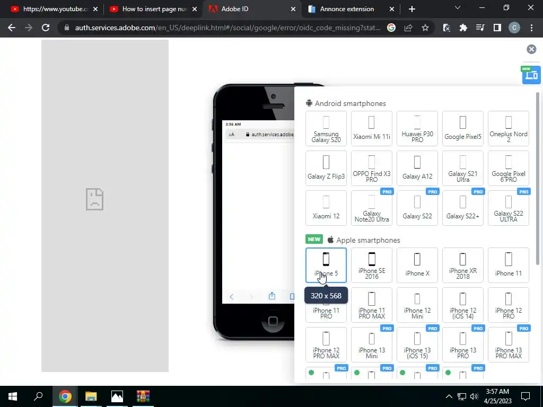This screenshot has width=543, height=407.
Task: Switch to the Annonce extension tab
Action: [x=351, y=9]
